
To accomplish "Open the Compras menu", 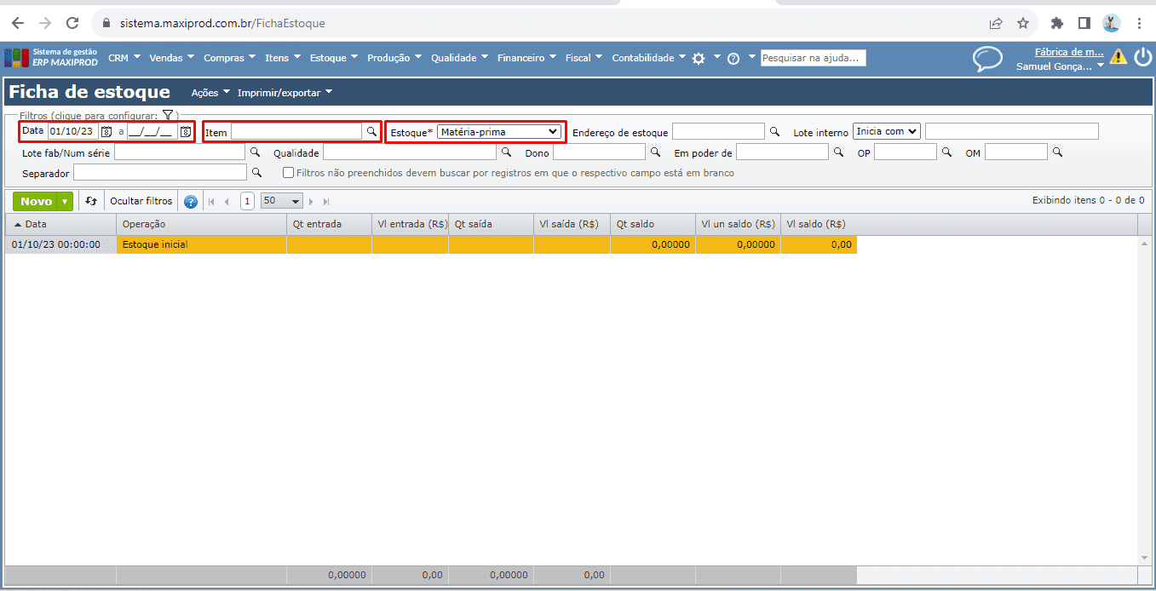I will coord(230,58).
